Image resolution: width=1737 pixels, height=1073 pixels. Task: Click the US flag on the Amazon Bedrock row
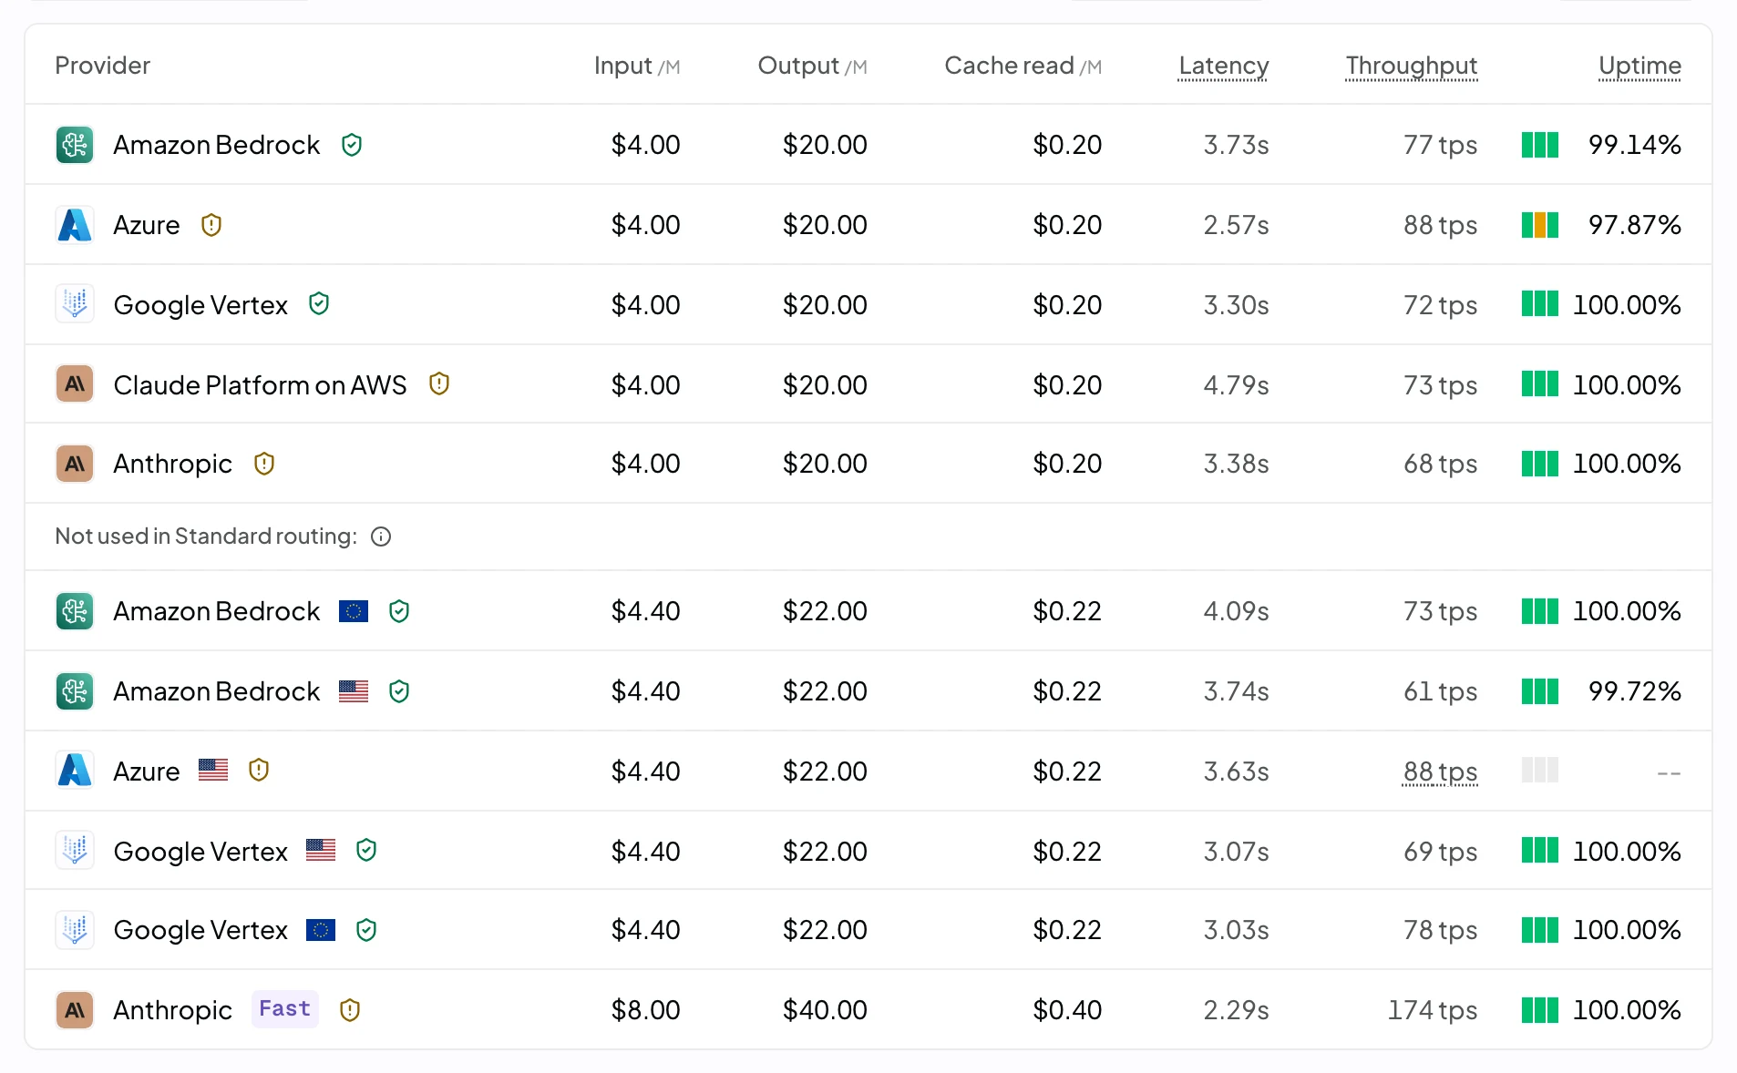coord(354,691)
